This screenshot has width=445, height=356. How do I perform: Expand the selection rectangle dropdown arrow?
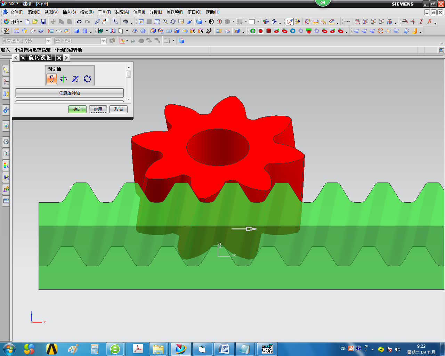[173, 41]
